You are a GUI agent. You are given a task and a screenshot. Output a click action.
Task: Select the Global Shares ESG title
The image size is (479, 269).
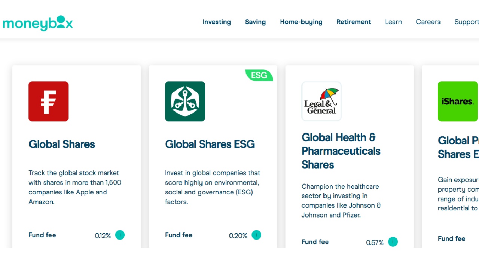coord(210,144)
